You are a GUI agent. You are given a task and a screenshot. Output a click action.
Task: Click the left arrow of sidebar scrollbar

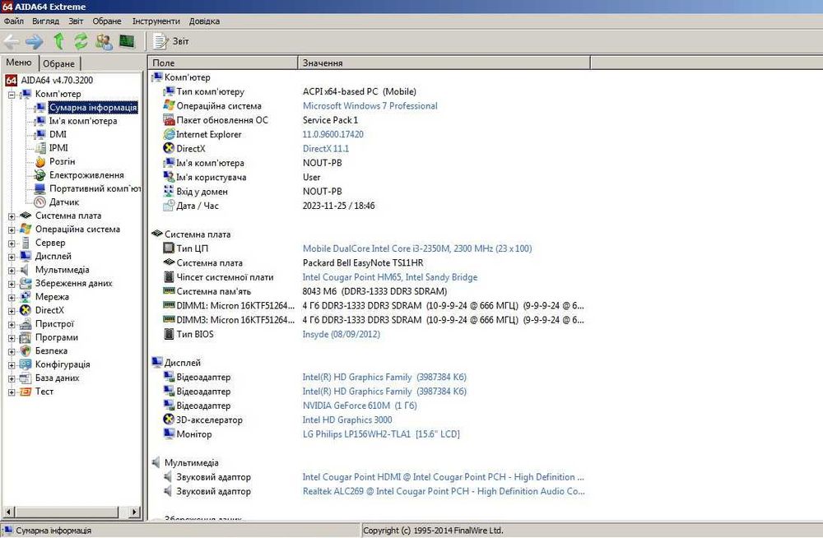click(8, 511)
